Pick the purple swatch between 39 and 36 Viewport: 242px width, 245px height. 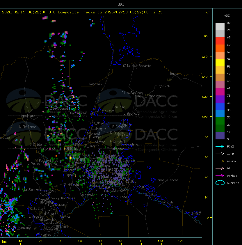click(220, 99)
